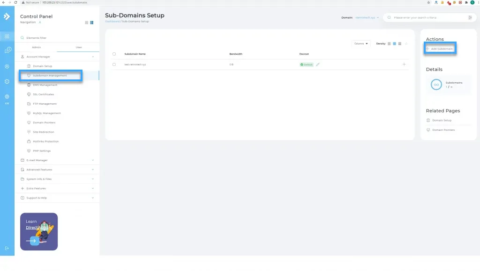Select the checkbox for test.vietnstech.xyz
The height and width of the screenshot is (271, 480).
click(x=113, y=64)
